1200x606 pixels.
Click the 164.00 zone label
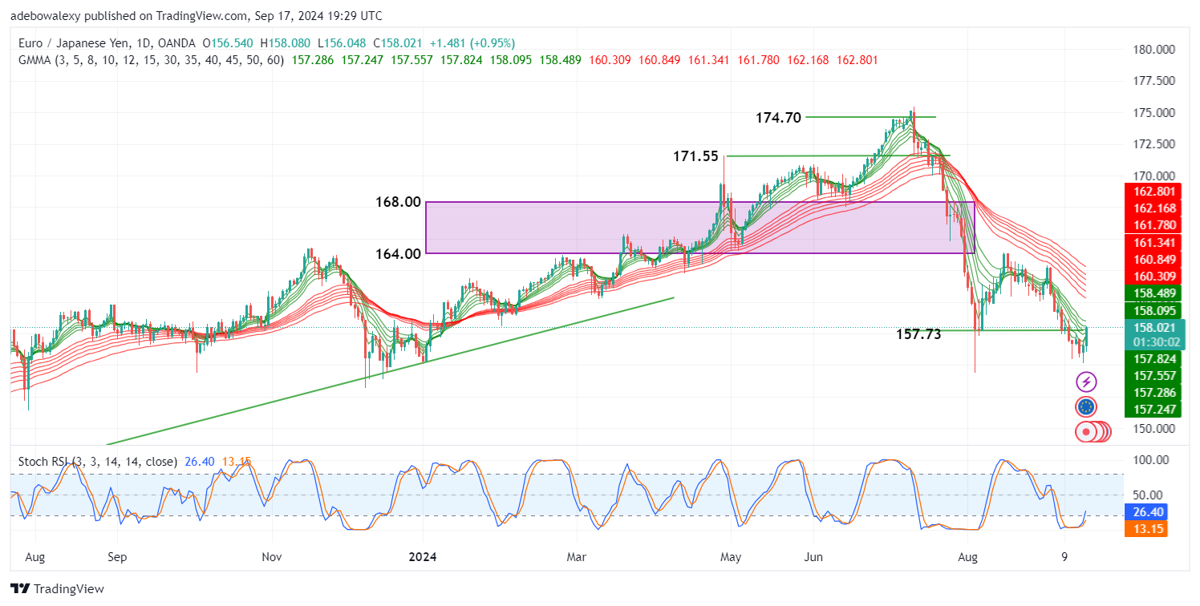point(398,254)
